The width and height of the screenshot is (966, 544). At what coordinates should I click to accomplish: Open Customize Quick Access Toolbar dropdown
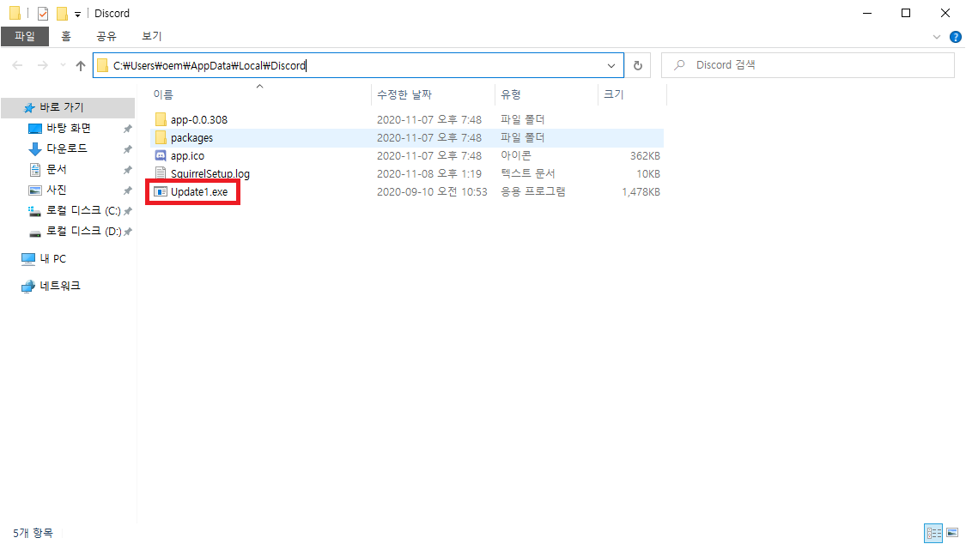pos(77,14)
